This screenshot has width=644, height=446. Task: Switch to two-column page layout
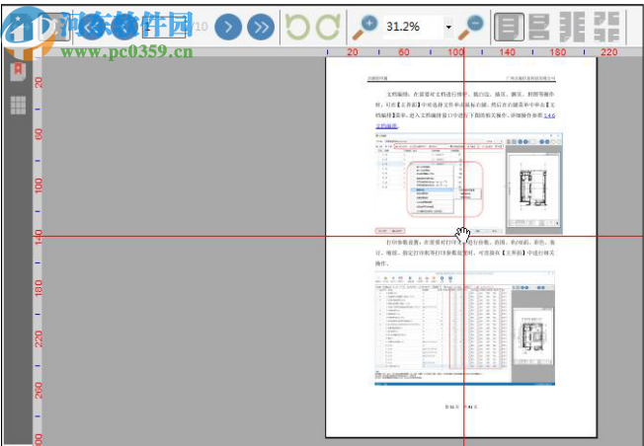pyautogui.click(x=572, y=27)
